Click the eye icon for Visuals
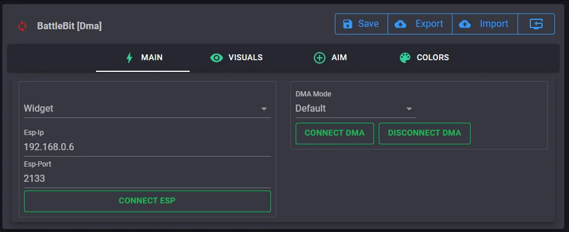This screenshot has width=569, height=232. click(x=217, y=58)
